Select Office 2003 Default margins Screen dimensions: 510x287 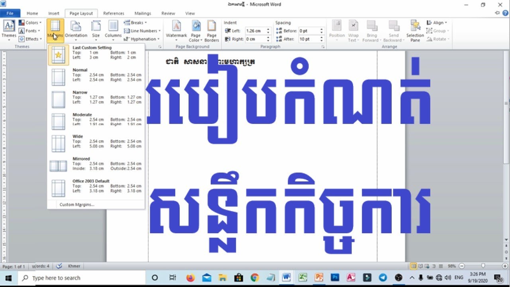pos(96,188)
